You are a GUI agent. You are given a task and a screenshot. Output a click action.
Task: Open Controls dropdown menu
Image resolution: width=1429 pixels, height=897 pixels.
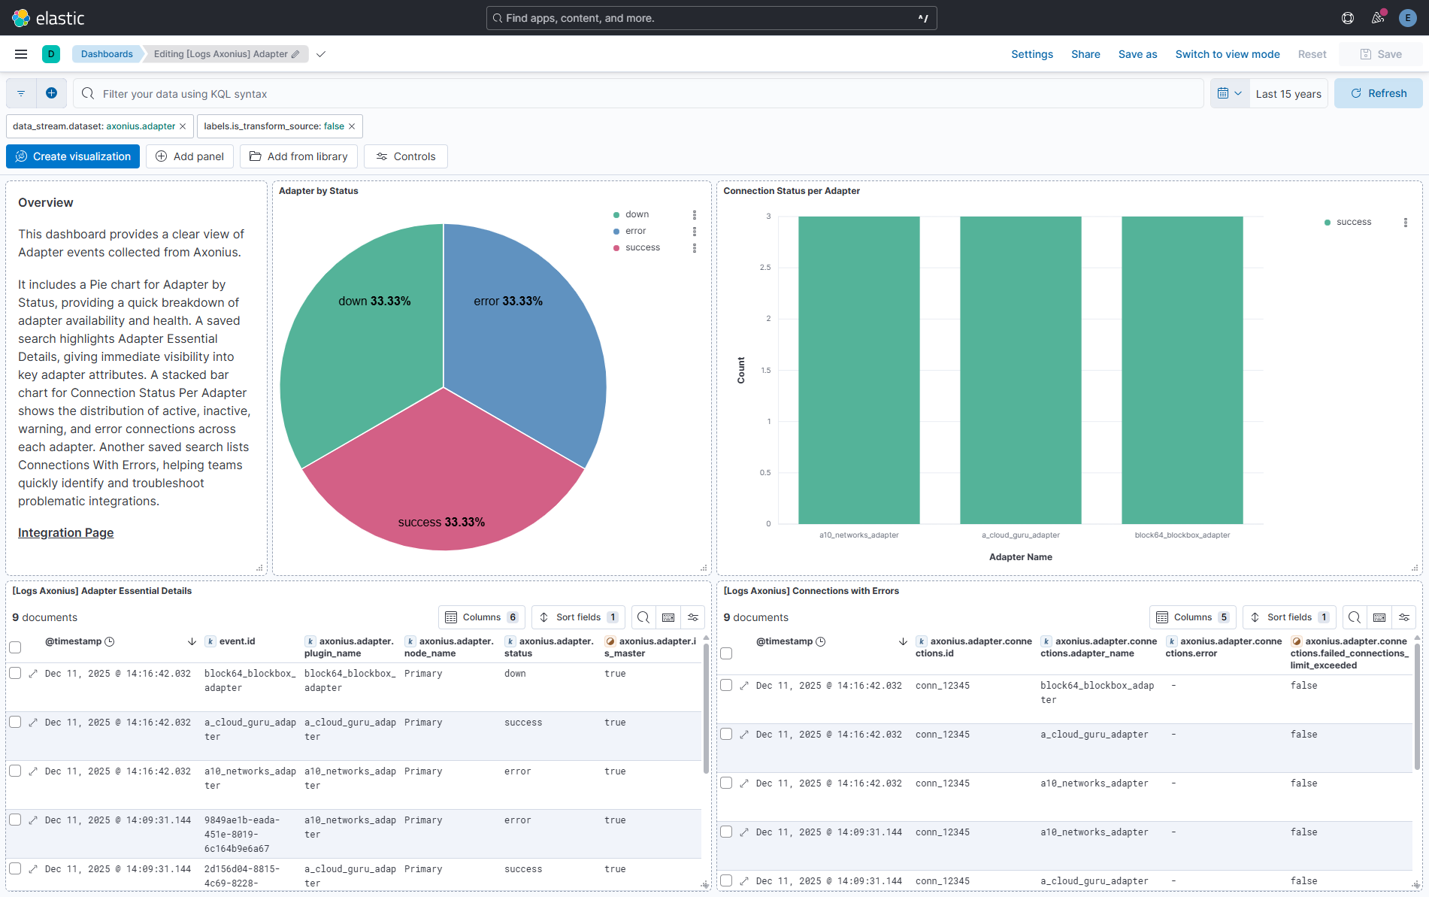coord(406,156)
